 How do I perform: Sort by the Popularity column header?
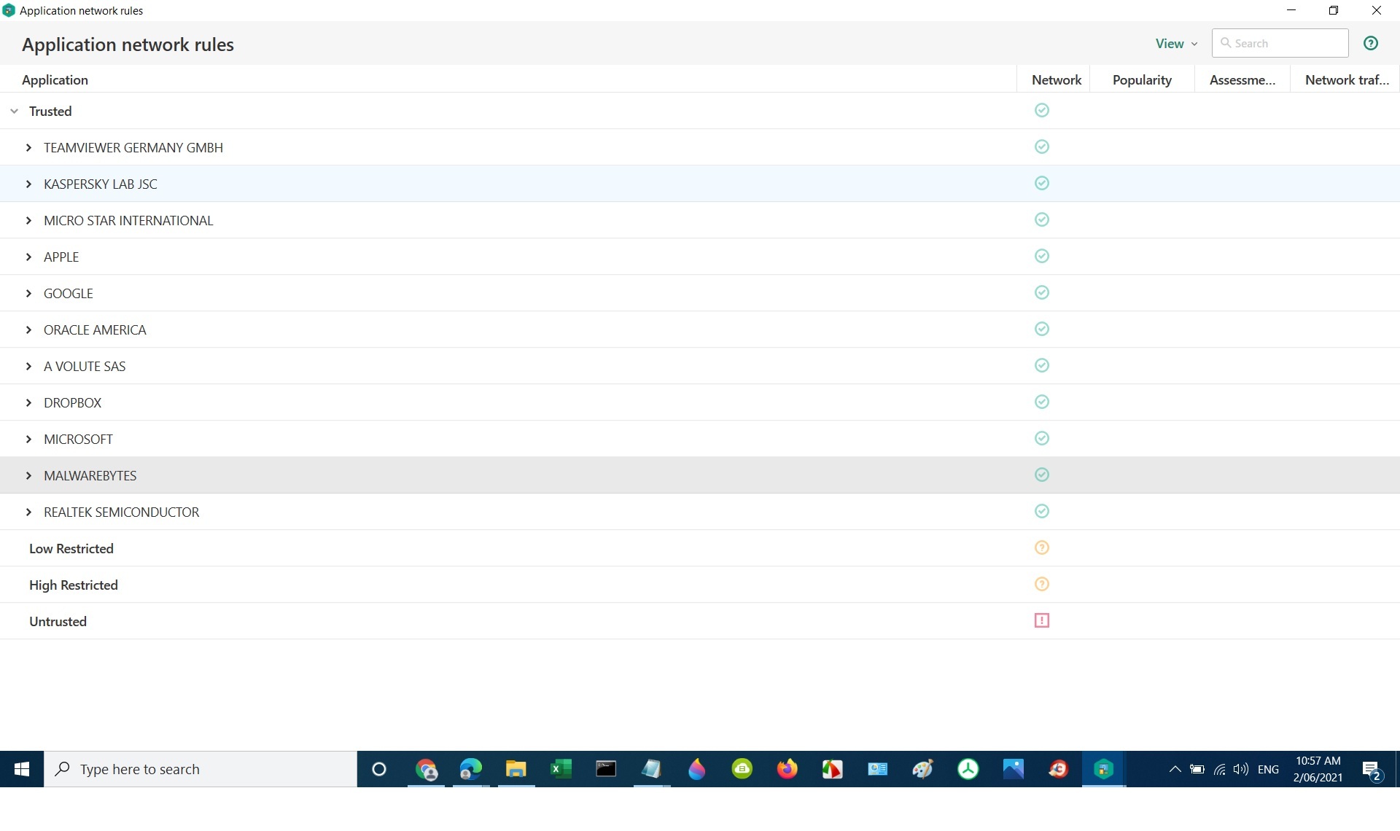1142,79
